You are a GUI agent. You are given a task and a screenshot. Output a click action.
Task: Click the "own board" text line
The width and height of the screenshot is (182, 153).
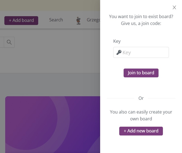(141, 119)
